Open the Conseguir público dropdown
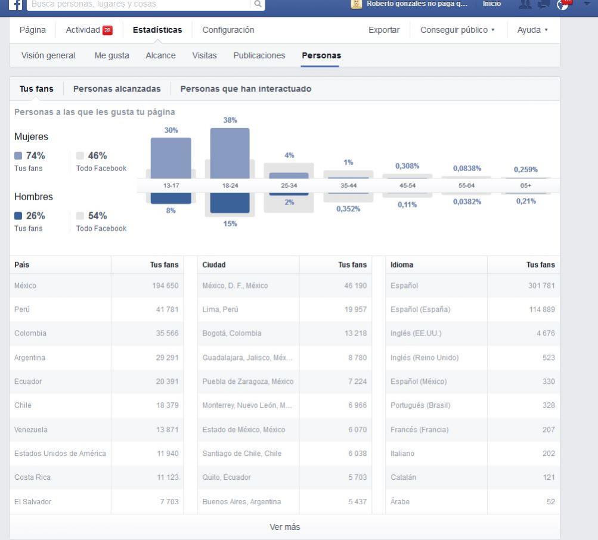 pyautogui.click(x=457, y=30)
